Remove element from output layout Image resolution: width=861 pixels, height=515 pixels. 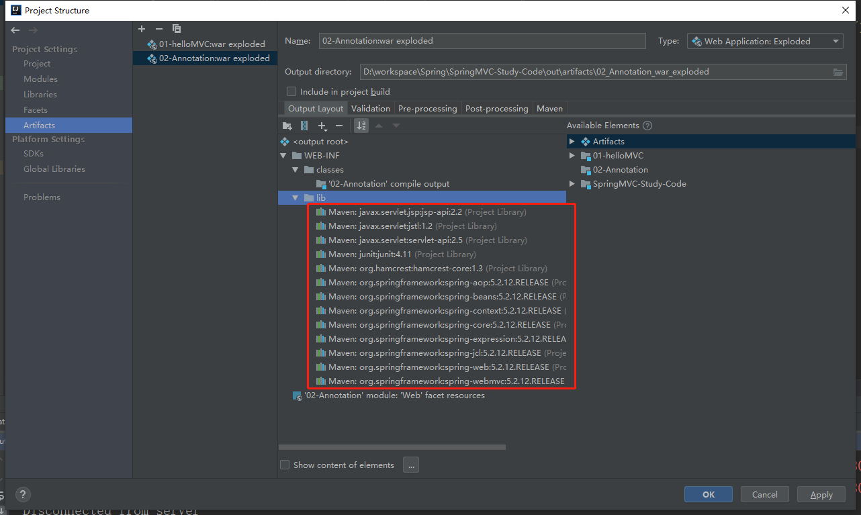pos(339,126)
